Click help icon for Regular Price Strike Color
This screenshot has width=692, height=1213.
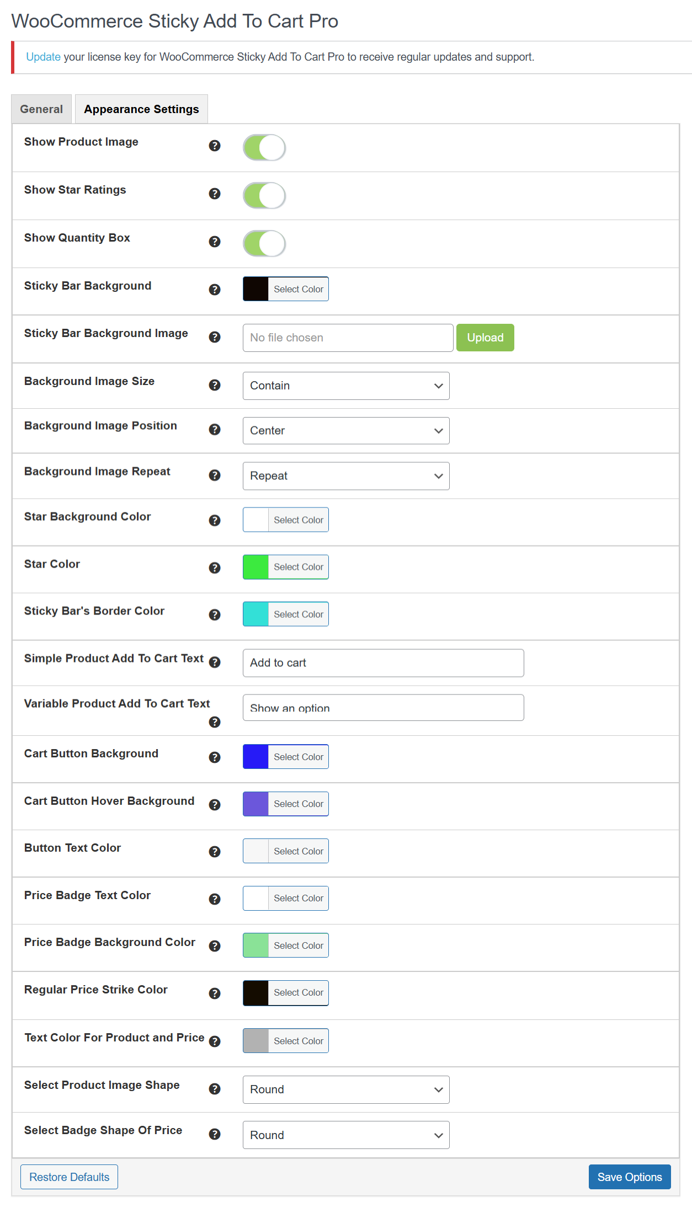tap(215, 993)
